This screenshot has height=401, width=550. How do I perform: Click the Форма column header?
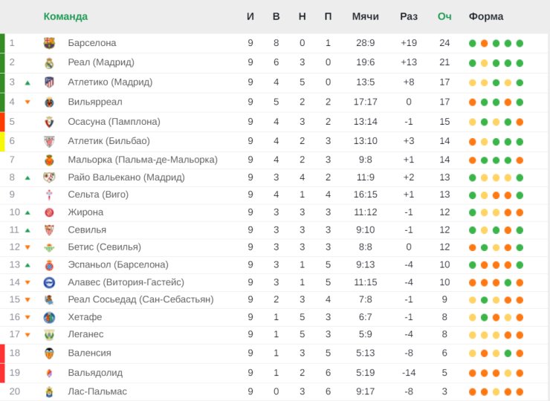pyautogui.click(x=485, y=16)
